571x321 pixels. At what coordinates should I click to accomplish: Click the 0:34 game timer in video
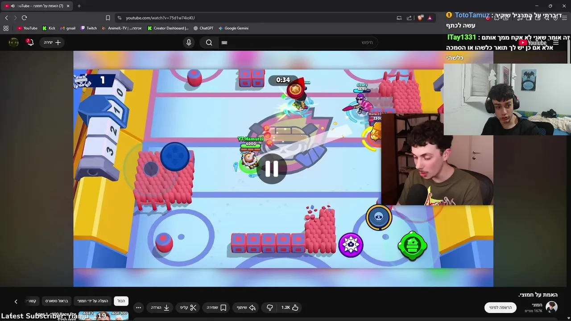[x=283, y=80]
